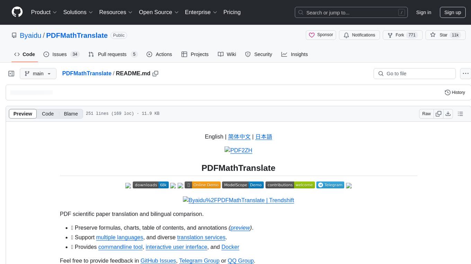Go to PDFMathTranslate root in breadcrumb
This screenshot has height=264, width=471.
coord(87,73)
